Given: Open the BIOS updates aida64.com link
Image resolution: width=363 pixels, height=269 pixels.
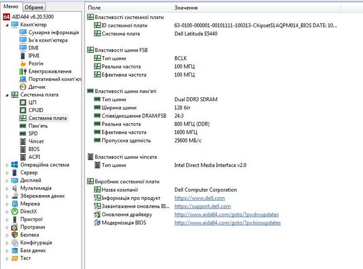Looking at the screenshot, I should click(x=227, y=223).
